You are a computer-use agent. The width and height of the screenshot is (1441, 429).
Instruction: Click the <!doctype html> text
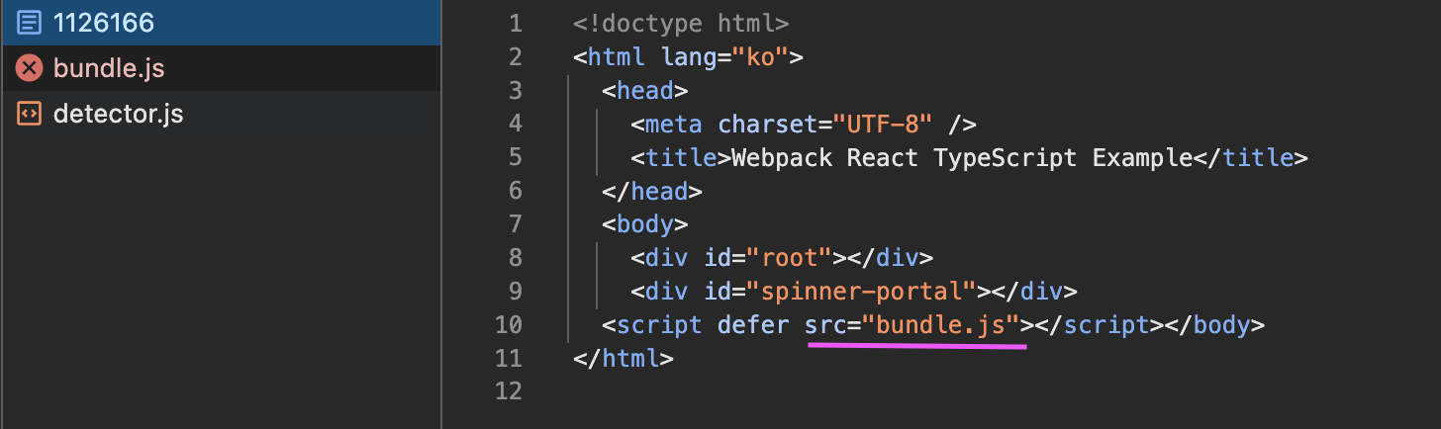681,23
